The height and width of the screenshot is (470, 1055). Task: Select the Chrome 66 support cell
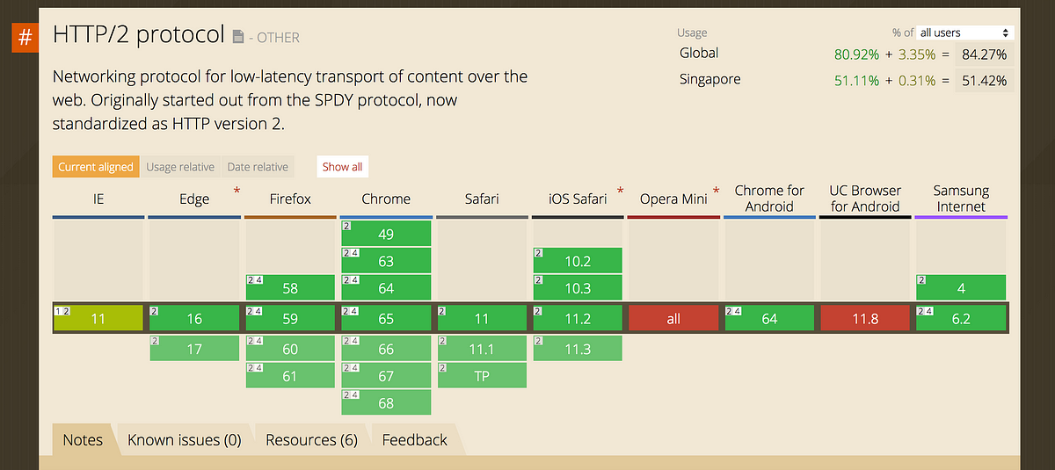386,348
